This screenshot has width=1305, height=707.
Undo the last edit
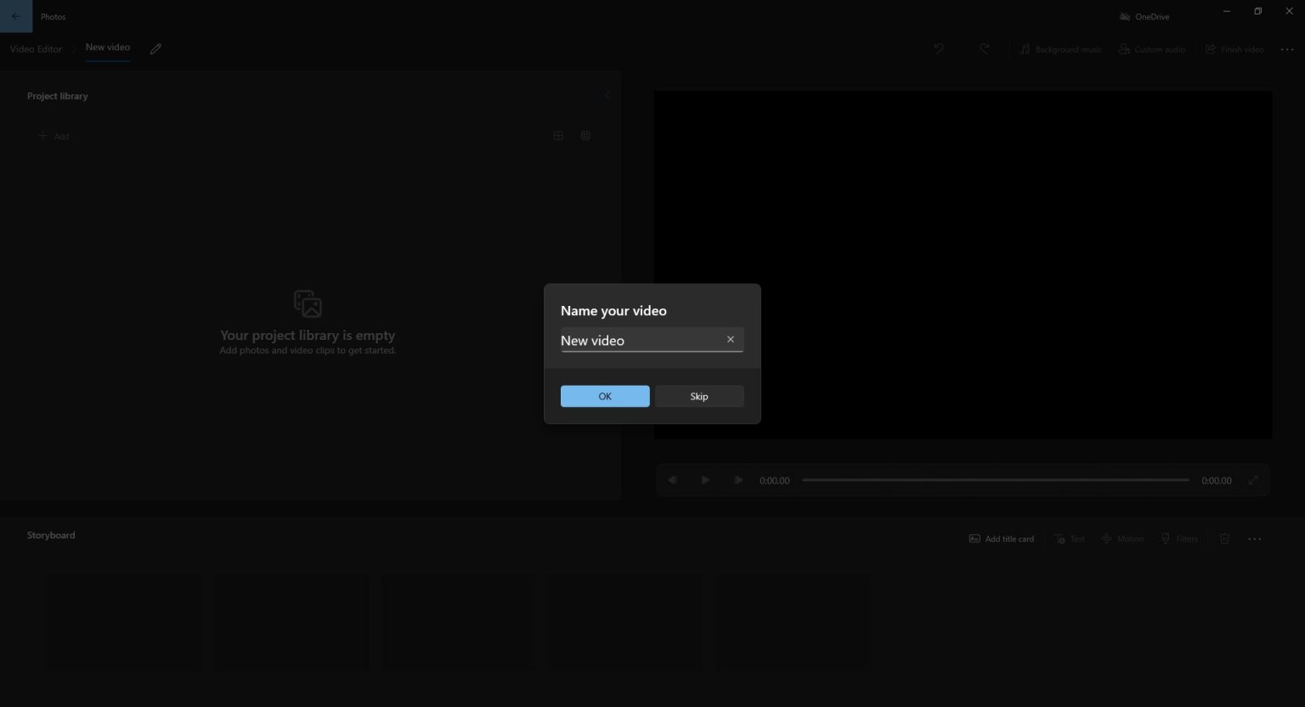(938, 48)
